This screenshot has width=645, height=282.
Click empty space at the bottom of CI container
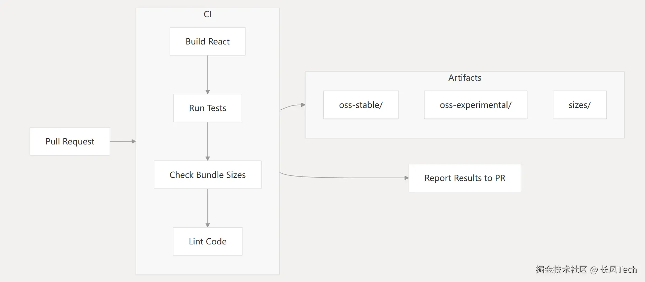tap(208, 265)
